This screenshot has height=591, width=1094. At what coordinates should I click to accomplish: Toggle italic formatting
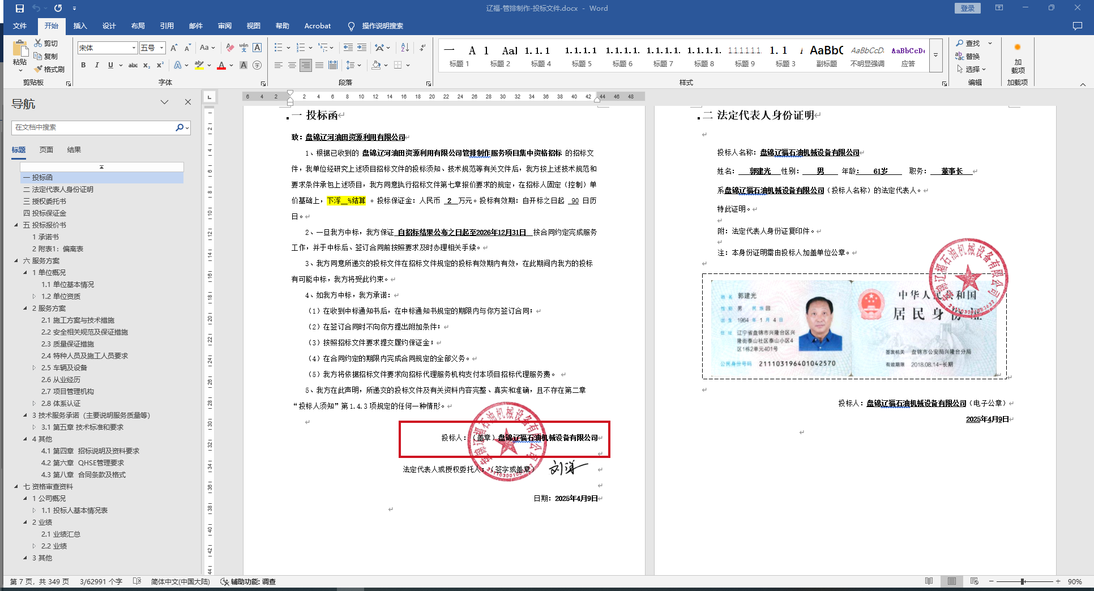(x=97, y=65)
